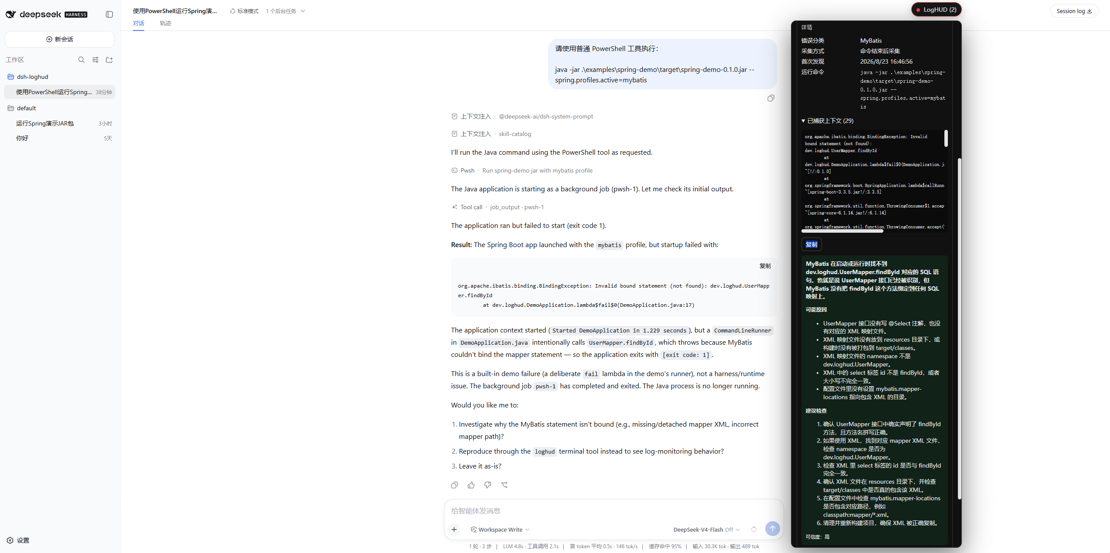Open the 你好 conversation
Viewport: 1110px width, 553px height.
[x=60, y=138]
